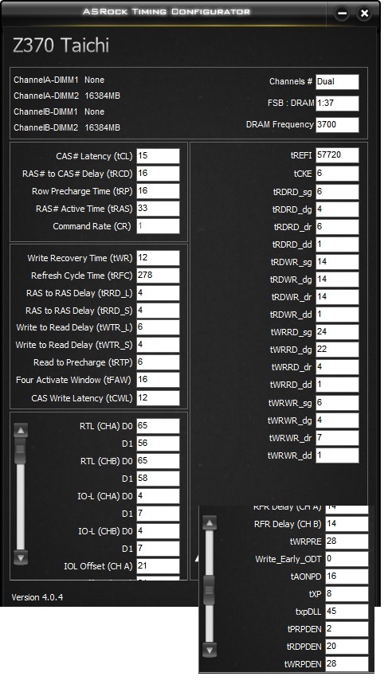Click the FSB : DRAM ratio field
The image size is (392, 688).
tap(337, 103)
